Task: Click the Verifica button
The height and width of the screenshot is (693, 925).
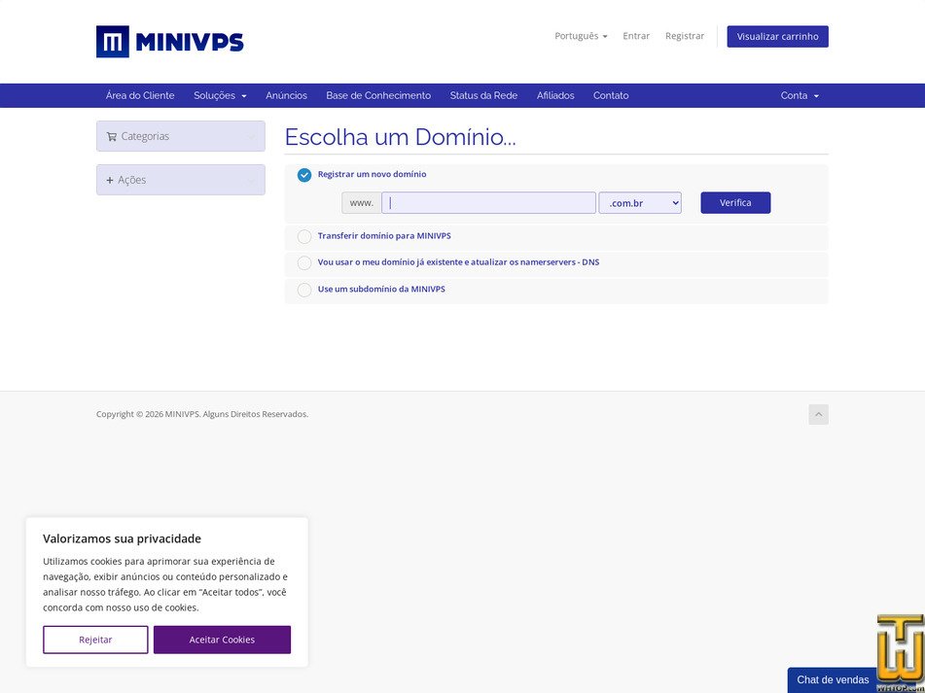Action: [735, 203]
